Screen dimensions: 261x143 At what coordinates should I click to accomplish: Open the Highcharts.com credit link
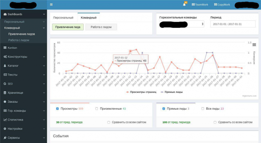(249, 96)
